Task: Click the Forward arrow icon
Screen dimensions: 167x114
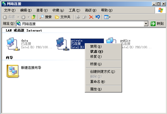Action: click(x=23, y=17)
